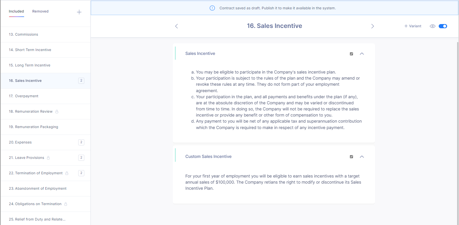The image size is (459, 225).
Task: Click lock icon beside Obligations on Termination
Action: [x=66, y=204]
